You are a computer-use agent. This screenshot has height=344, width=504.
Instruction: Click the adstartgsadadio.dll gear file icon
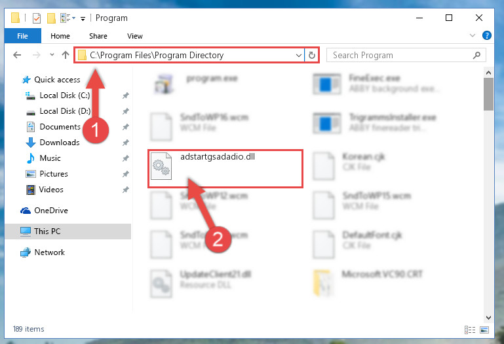click(161, 166)
